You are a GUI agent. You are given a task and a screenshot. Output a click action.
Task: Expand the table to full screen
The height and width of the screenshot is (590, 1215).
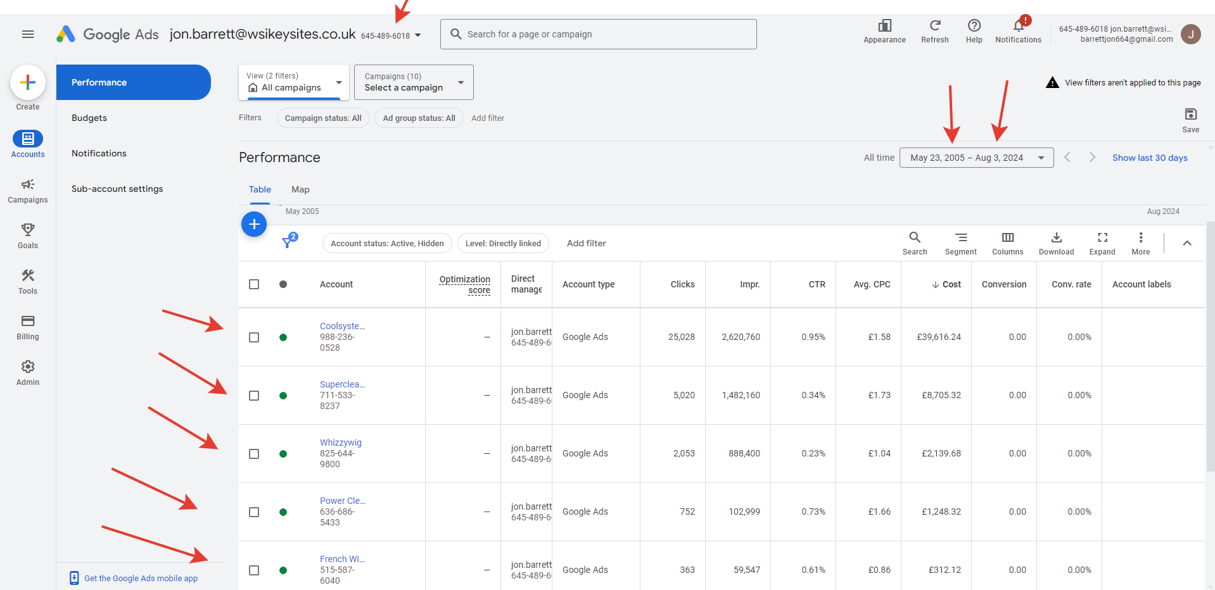click(1103, 237)
